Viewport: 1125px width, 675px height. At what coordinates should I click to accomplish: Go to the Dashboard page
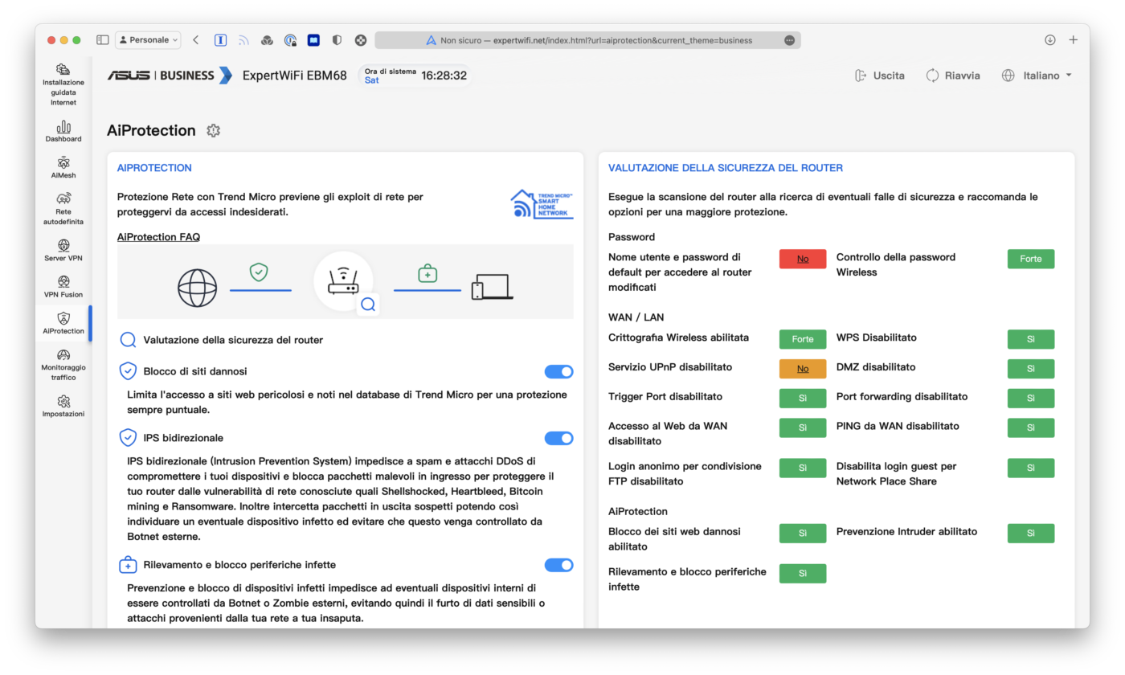pyautogui.click(x=63, y=132)
